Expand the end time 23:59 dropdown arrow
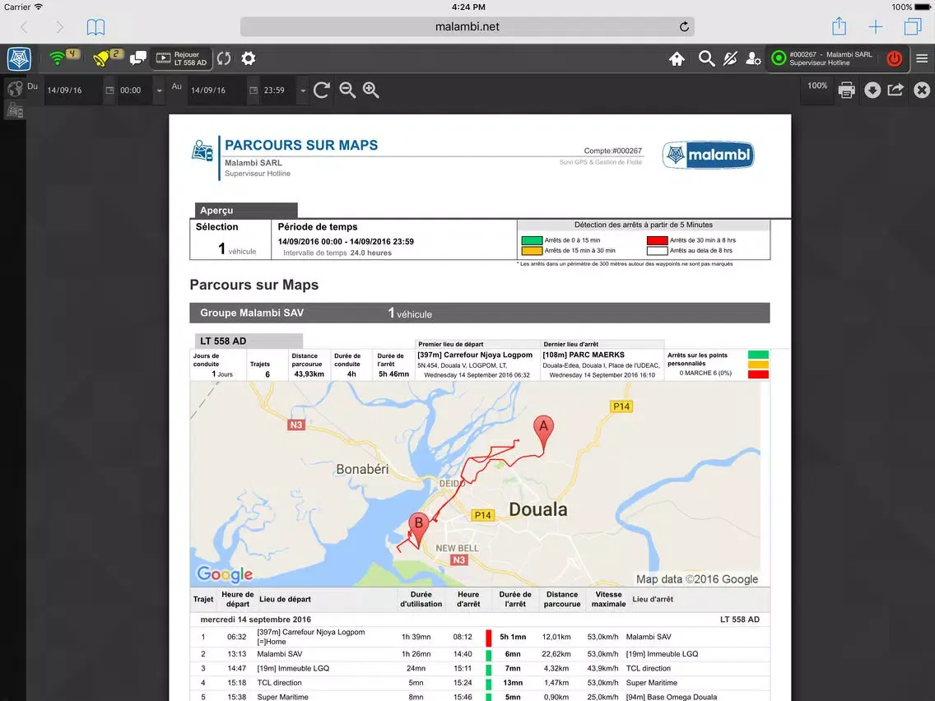This screenshot has height=701, width=935. (x=303, y=91)
